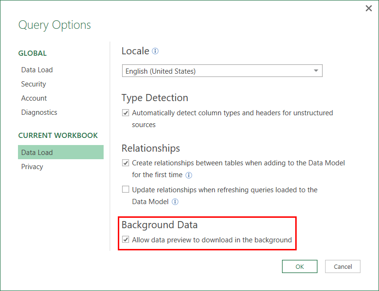379x291 pixels.
Task: Uncheck 'Create relationships between tables' checkbox
Action: pyautogui.click(x=125, y=163)
